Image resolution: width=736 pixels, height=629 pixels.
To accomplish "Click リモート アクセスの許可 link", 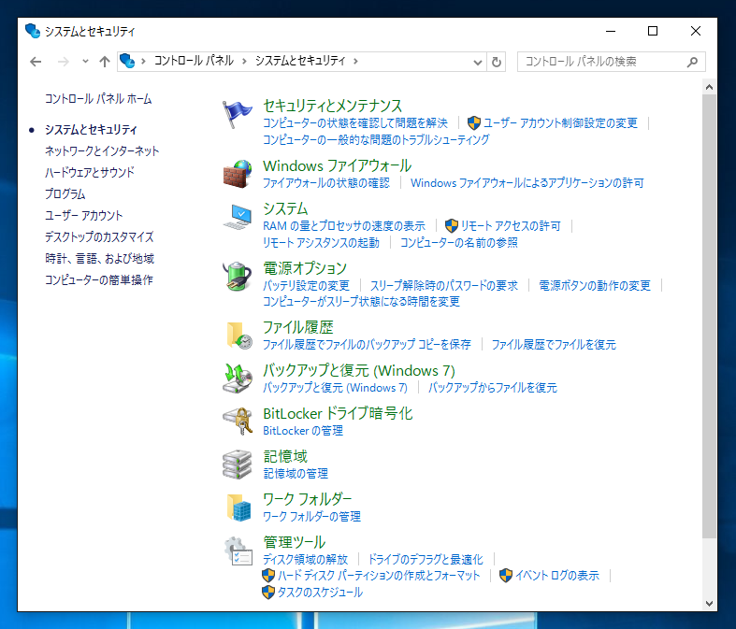I will point(511,226).
